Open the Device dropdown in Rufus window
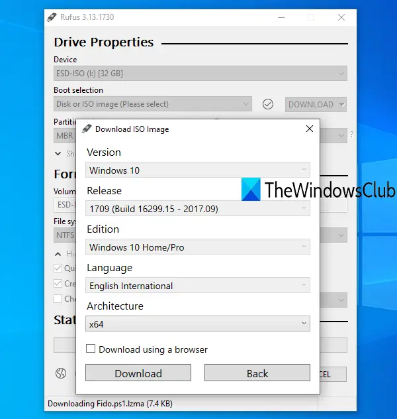Viewport: 397px width, 419px height. click(x=200, y=73)
